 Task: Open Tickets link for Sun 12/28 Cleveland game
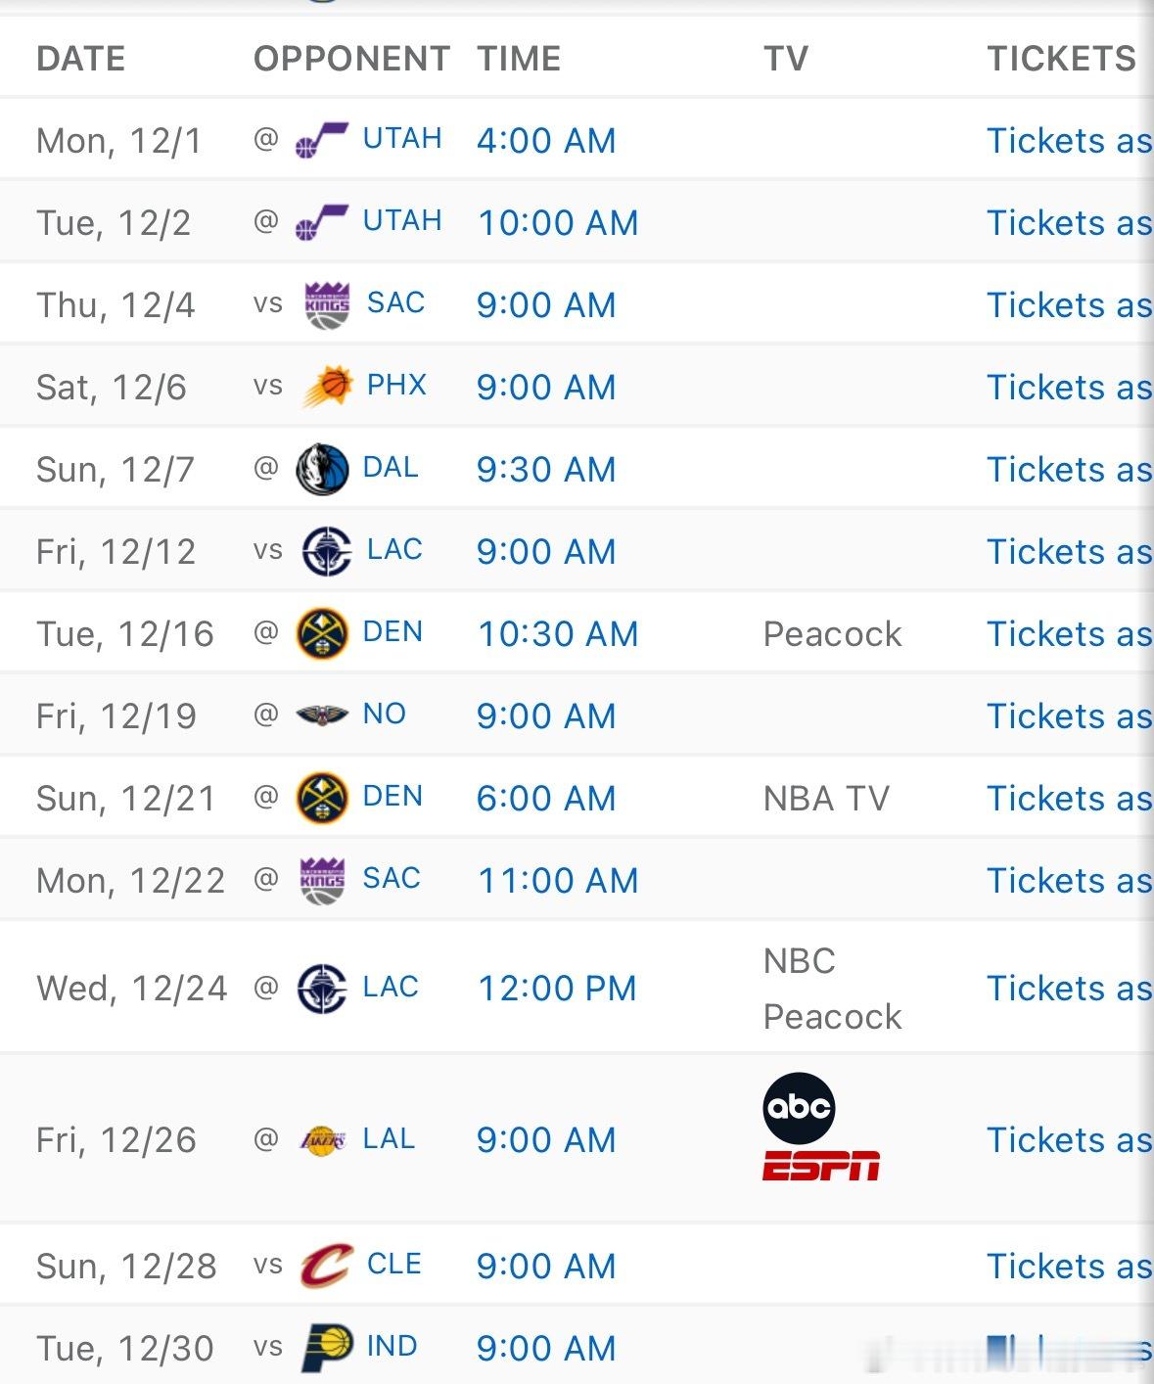click(x=1068, y=1267)
